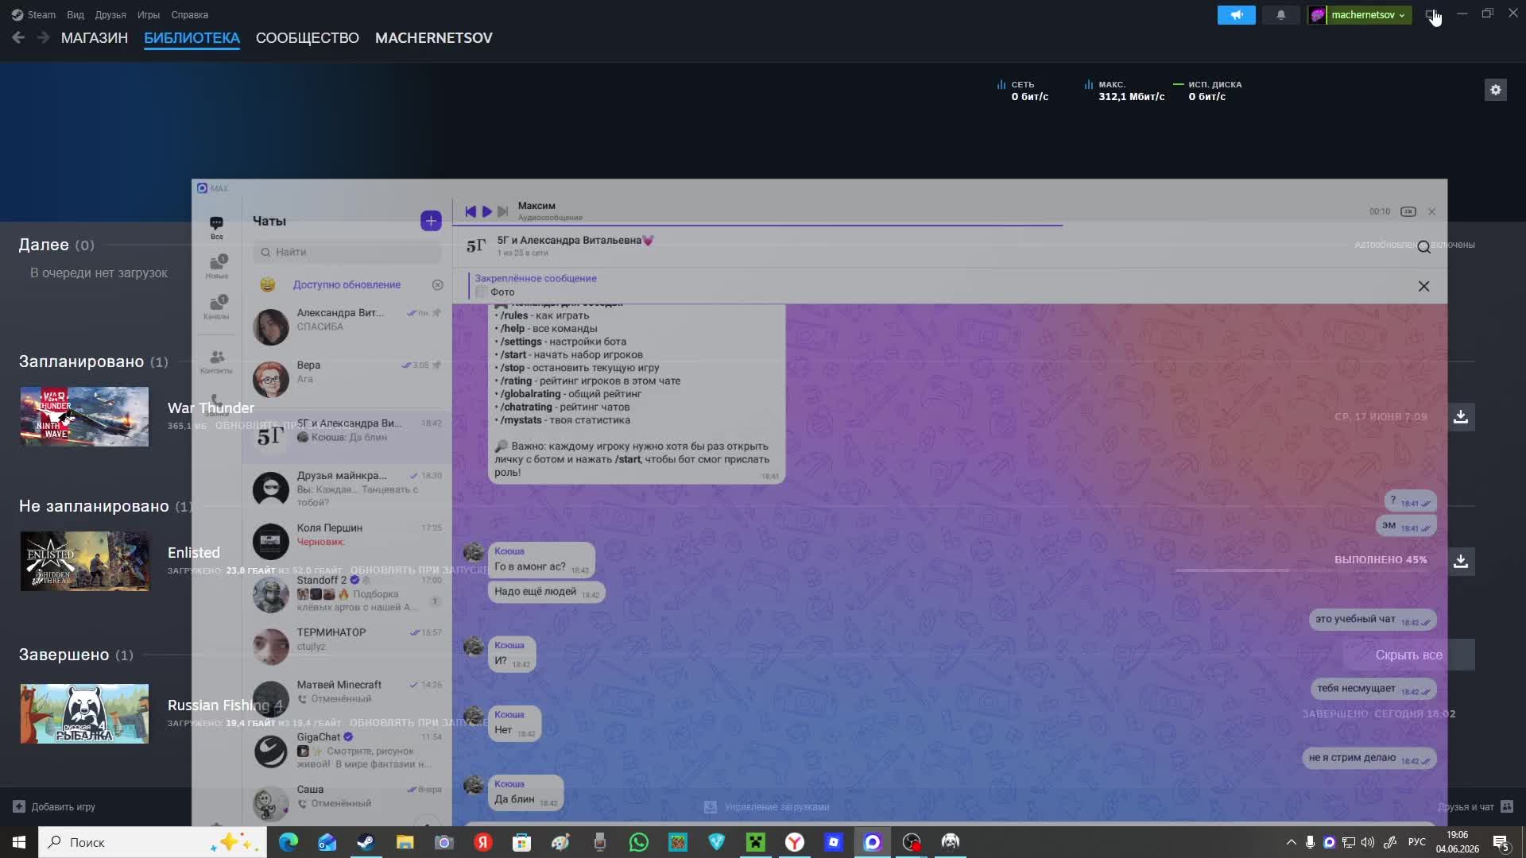1526x858 pixels.
Task: Open the machernetsov account dropdown
Action: click(x=1360, y=15)
